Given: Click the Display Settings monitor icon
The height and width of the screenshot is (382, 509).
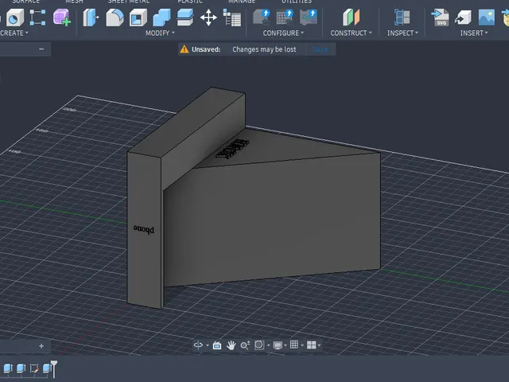Looking at the screenshot, I should tap(278, 345).
